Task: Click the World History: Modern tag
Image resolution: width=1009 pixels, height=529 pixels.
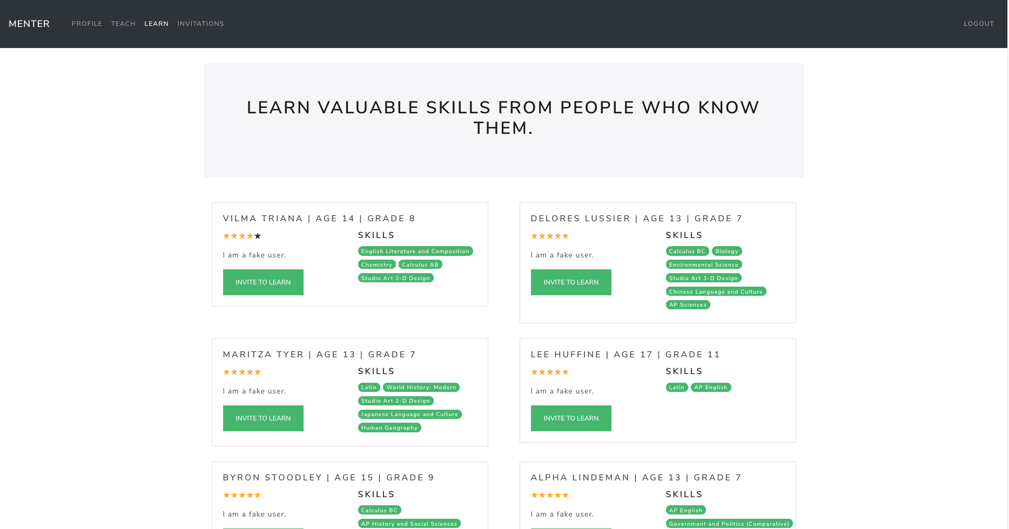Action: click(421, 387)
